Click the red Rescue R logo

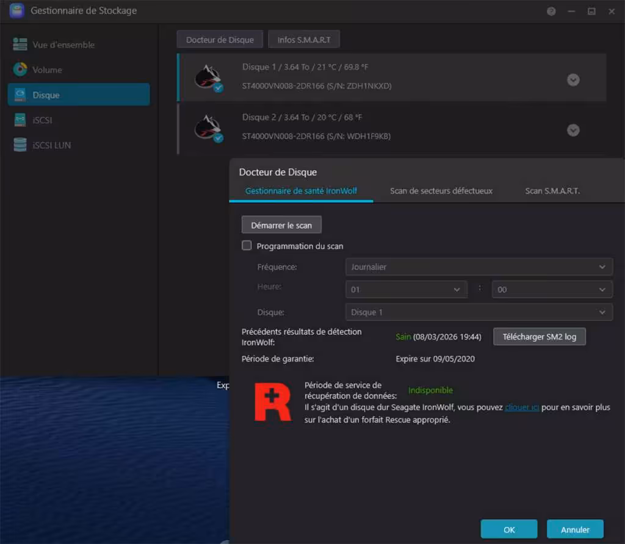pyautogui.click(x=273, y=402)
